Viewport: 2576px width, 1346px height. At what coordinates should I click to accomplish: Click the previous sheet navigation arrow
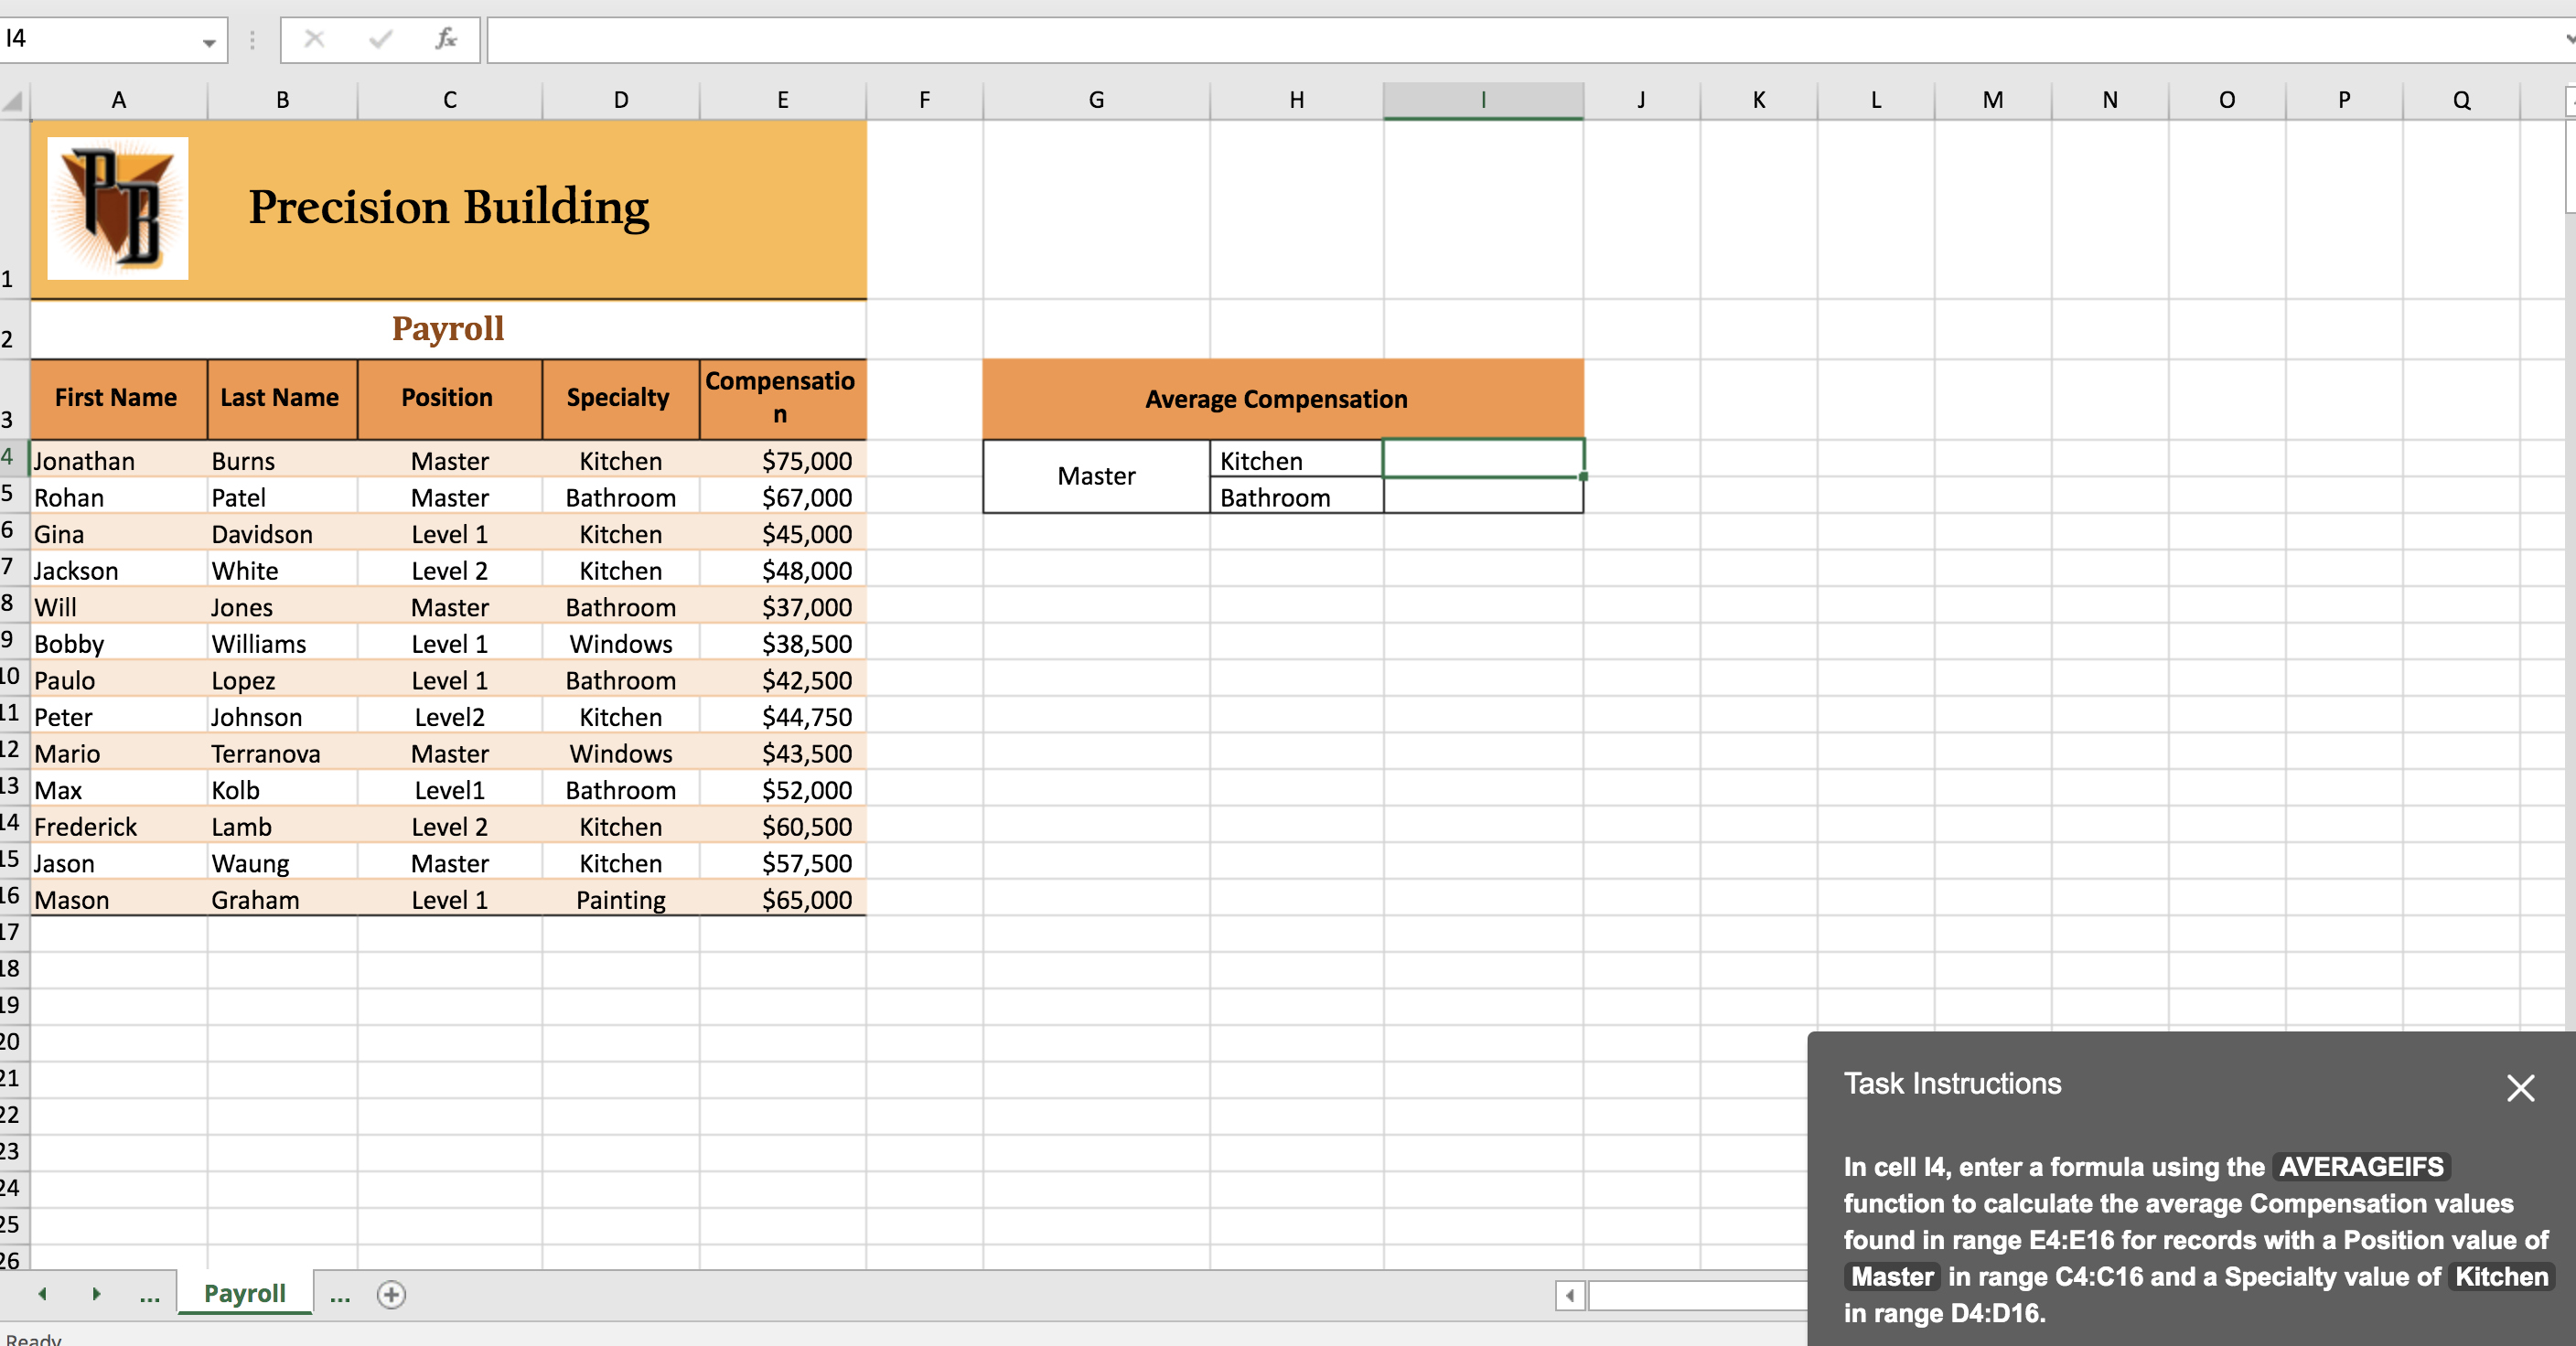[x=43, y=1294]
